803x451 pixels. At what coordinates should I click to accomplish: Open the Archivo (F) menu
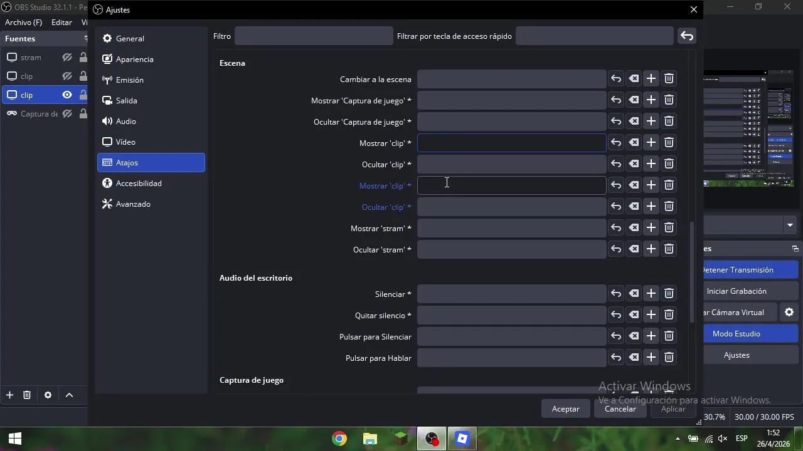click(23, 23)
